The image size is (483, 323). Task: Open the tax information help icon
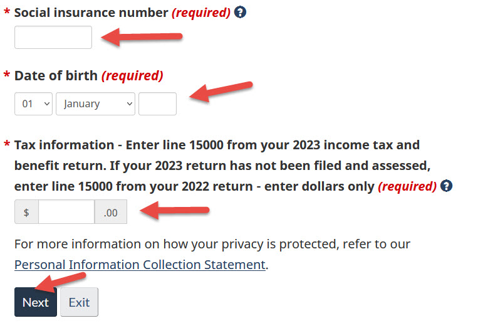click(x=446, y=186)
